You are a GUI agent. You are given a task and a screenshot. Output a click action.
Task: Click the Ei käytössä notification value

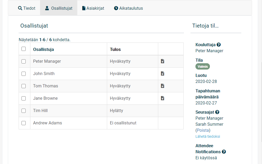(x=206, y=158)
